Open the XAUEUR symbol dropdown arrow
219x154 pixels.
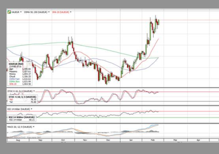(21, 12)
